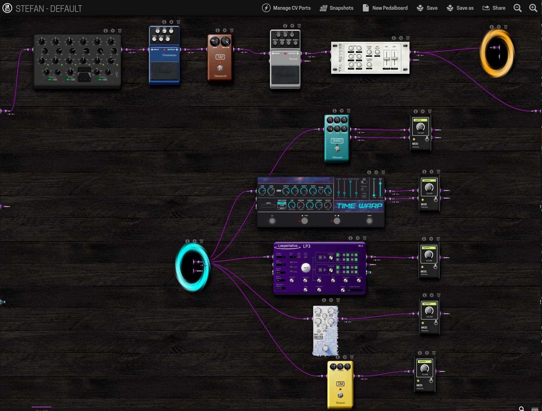Click the Share button

click(x=494, y=8)
